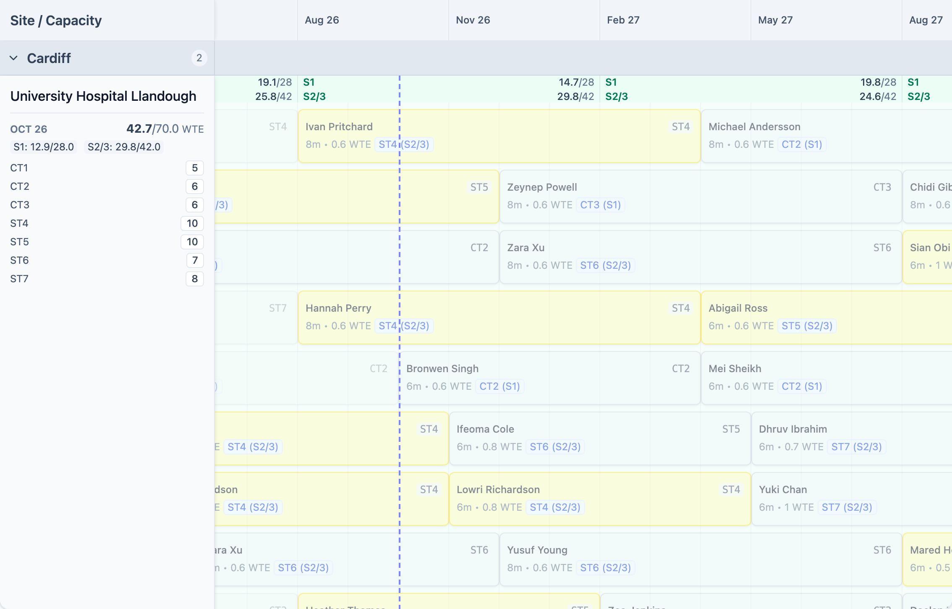
Task: Collapse the Cardiff site group
Action: [14, 58]
